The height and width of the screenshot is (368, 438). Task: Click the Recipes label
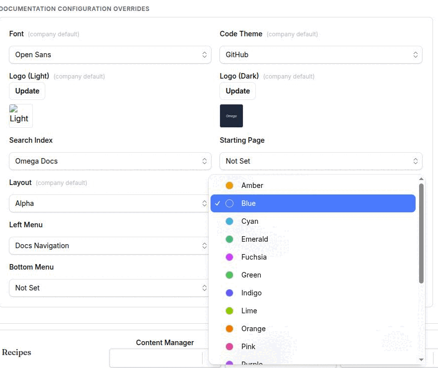pos(16,353)
